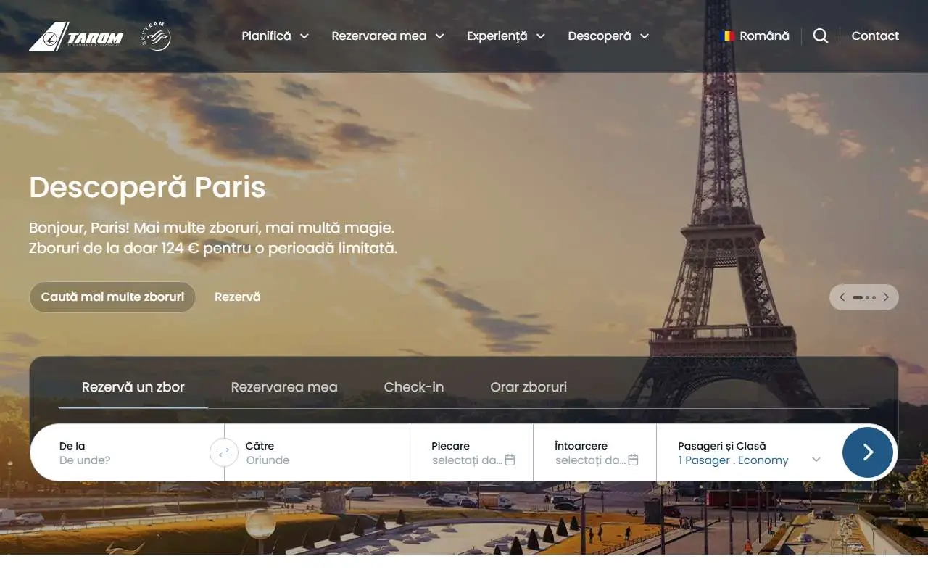Switch to the Rezervarea mea tab
The image size is (928, 580).
pos(284,387)
